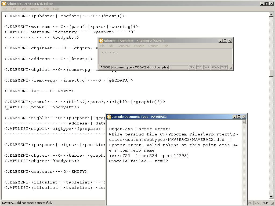Click '<!ELEMENT promul' declaration line
Image resolution: width=275 pixels, height=206 pixels.
pos(85,102)
